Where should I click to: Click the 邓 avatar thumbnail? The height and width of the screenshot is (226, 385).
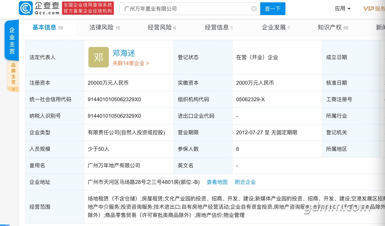pos(98,57)
